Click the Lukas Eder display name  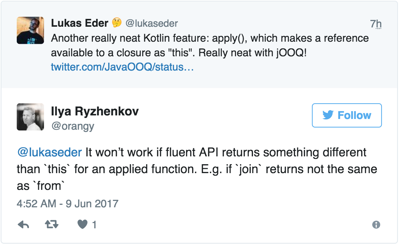click(x=80, y=24)
